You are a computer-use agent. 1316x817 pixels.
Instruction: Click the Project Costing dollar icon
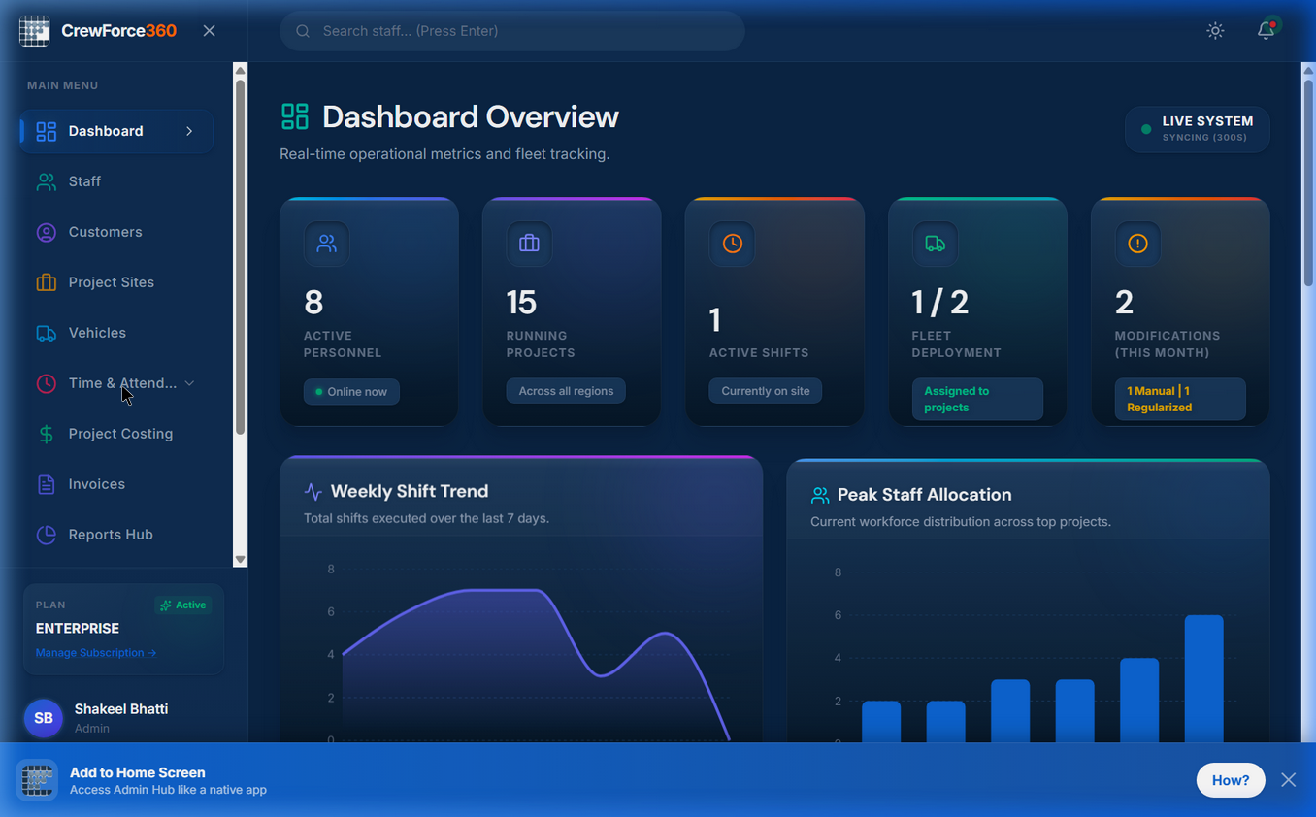tap(46, 434)
